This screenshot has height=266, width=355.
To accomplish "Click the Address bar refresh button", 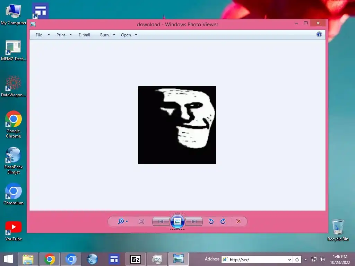I will pyautogui.click(x=297, y=259).
